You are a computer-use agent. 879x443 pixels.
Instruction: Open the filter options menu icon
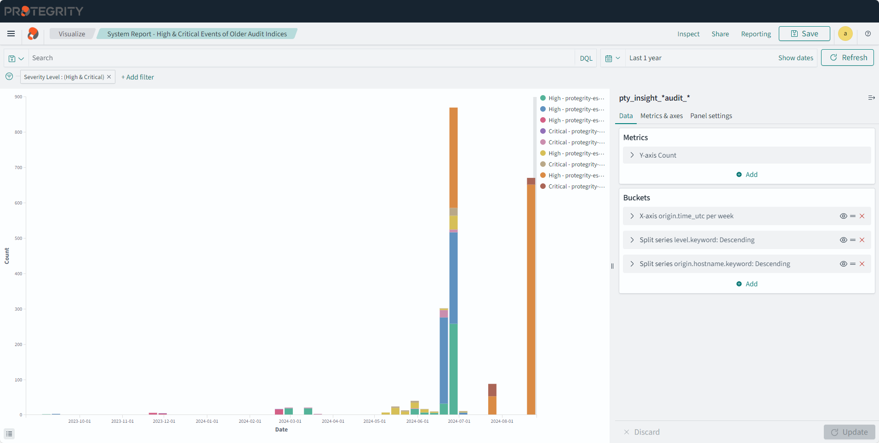pos(9,77)
